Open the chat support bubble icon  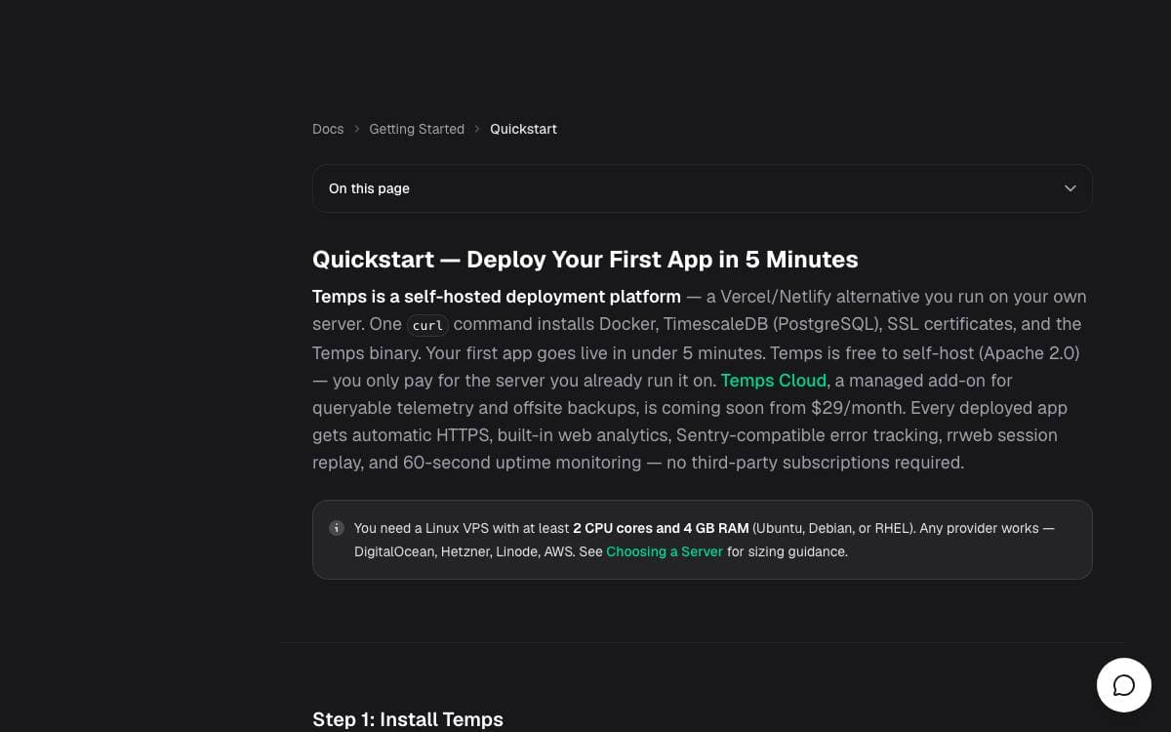tap(1124, 685)
